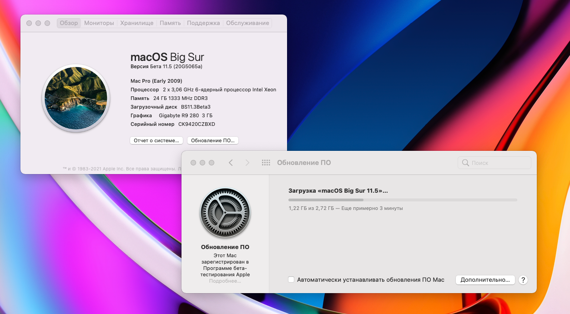570x314 pixels.
Task: Open the Поддержка tab
Action: coord(203,23)
